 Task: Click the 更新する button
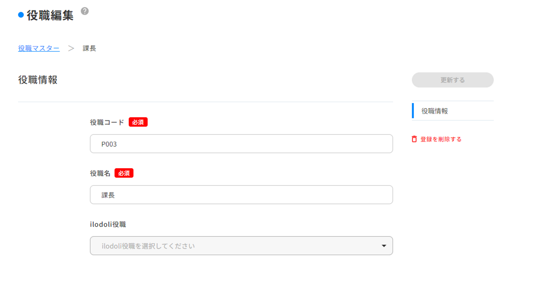[453, 80]
